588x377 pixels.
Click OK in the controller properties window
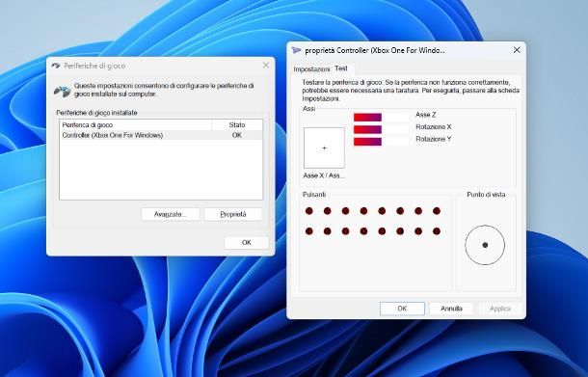[402, 309]
